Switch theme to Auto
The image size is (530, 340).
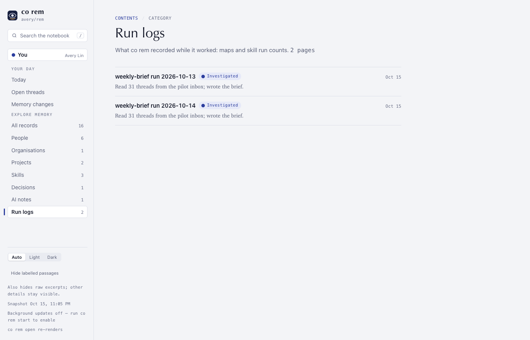[x=17, y=257]
